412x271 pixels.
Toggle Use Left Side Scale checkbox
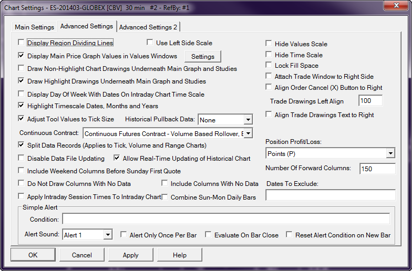(x=150, y=42)
